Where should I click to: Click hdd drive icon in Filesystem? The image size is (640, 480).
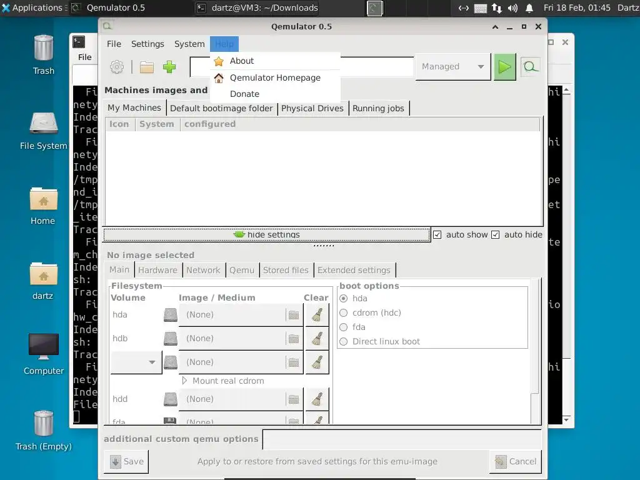pyautogui.click(x=171, y=399)
